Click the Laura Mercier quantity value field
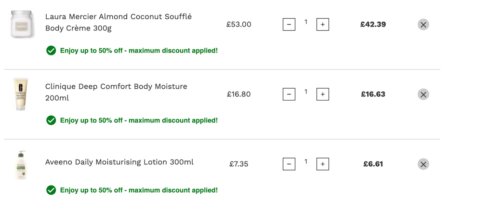This screenshot has width=477, height=201. (306, 22)
